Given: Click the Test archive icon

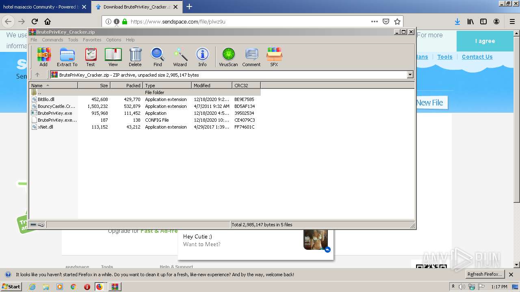Looking at the screenshot, I should (91, 57).
